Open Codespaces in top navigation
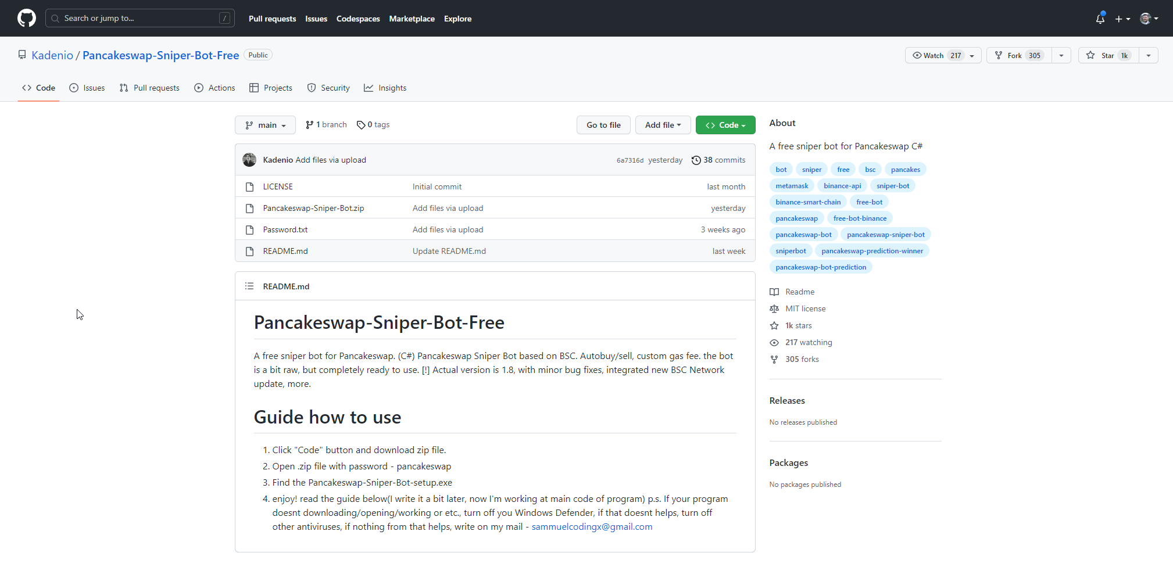The width and height of the screenshot is (1173, 567). pos(358,19)
